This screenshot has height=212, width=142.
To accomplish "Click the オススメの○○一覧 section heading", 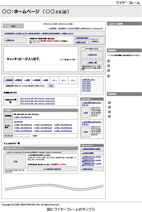I will coord(12,143).
